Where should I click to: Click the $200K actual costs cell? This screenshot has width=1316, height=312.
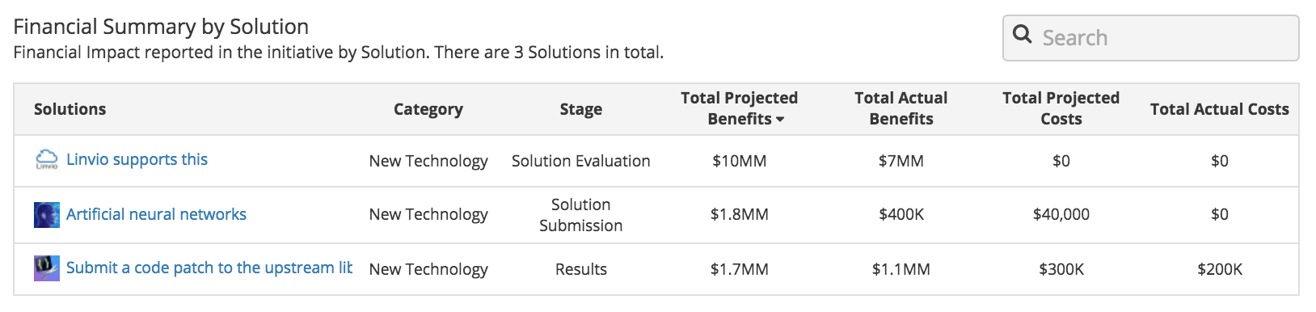[x=1220, y=269]
